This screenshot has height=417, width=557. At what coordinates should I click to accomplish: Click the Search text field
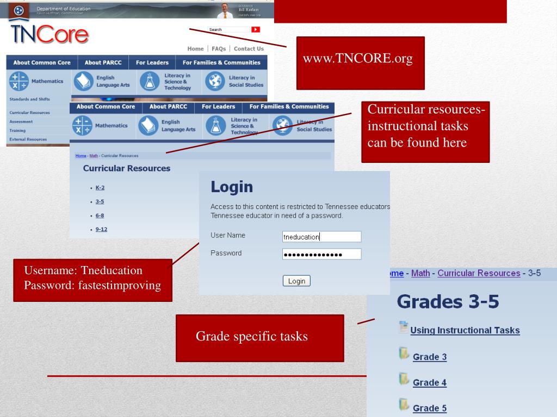point(229,29)
